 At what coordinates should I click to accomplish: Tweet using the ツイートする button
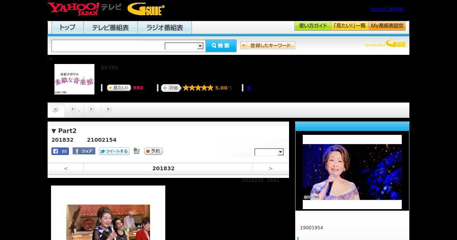point(114,151)
